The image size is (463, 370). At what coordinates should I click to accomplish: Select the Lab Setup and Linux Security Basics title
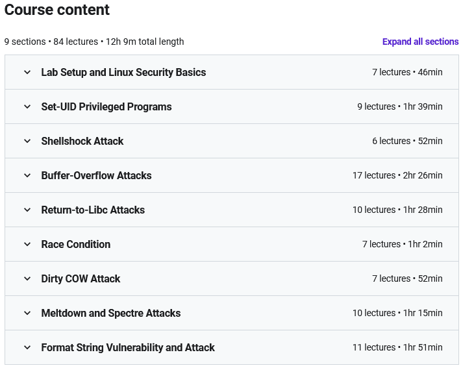click(123, 72)
